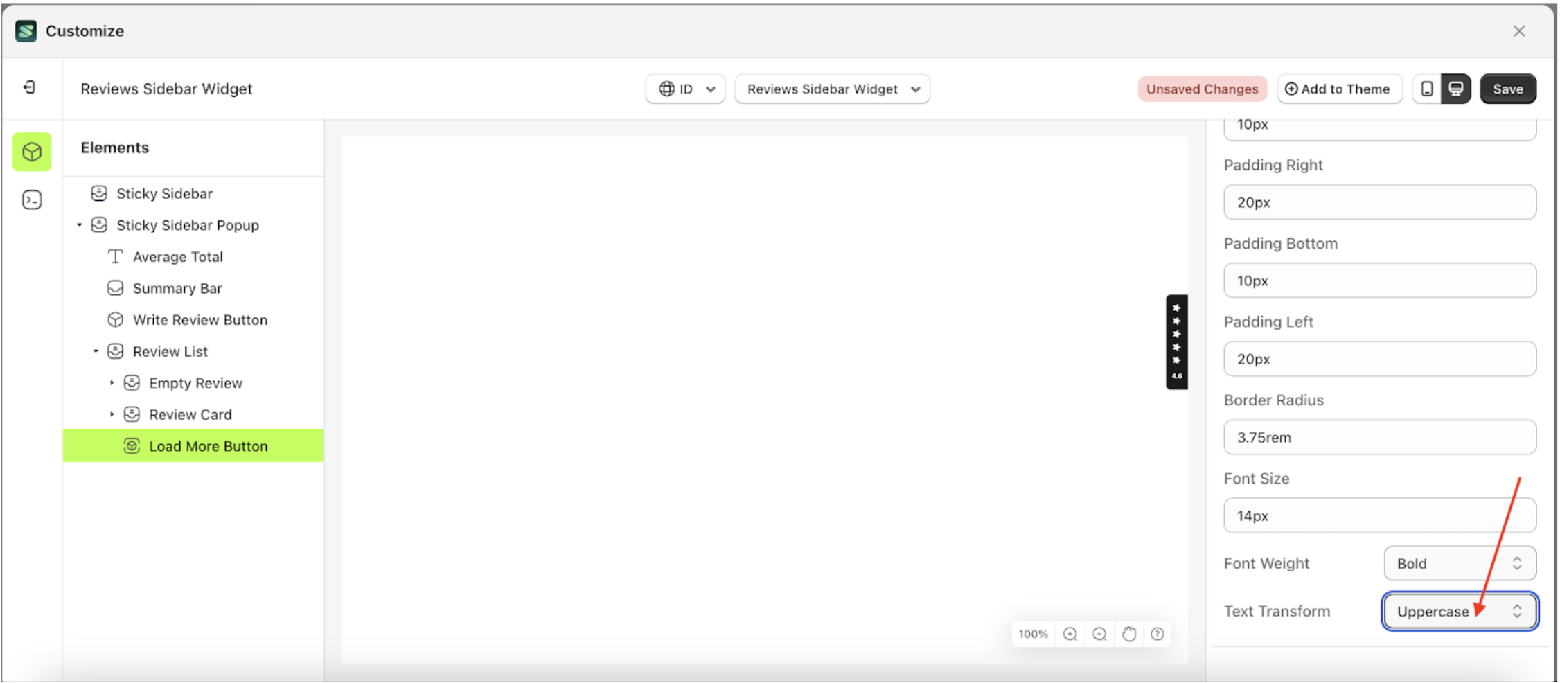Click Add to Theme
The image size is (1560, 683).
pos(1339,89)
